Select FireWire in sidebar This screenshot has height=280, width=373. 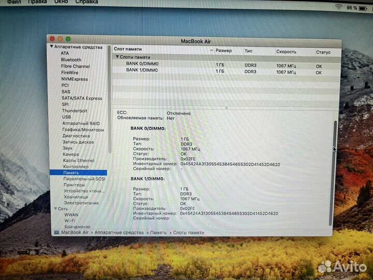point(70,73)
